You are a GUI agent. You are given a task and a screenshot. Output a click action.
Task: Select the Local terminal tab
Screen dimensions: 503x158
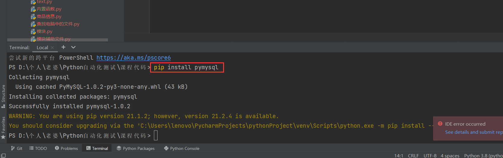[x=42, y=48]
